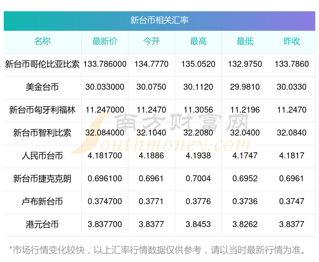Click row name 卢布新台币
This screenshot has width=319, height=262.
pos(42,202)
